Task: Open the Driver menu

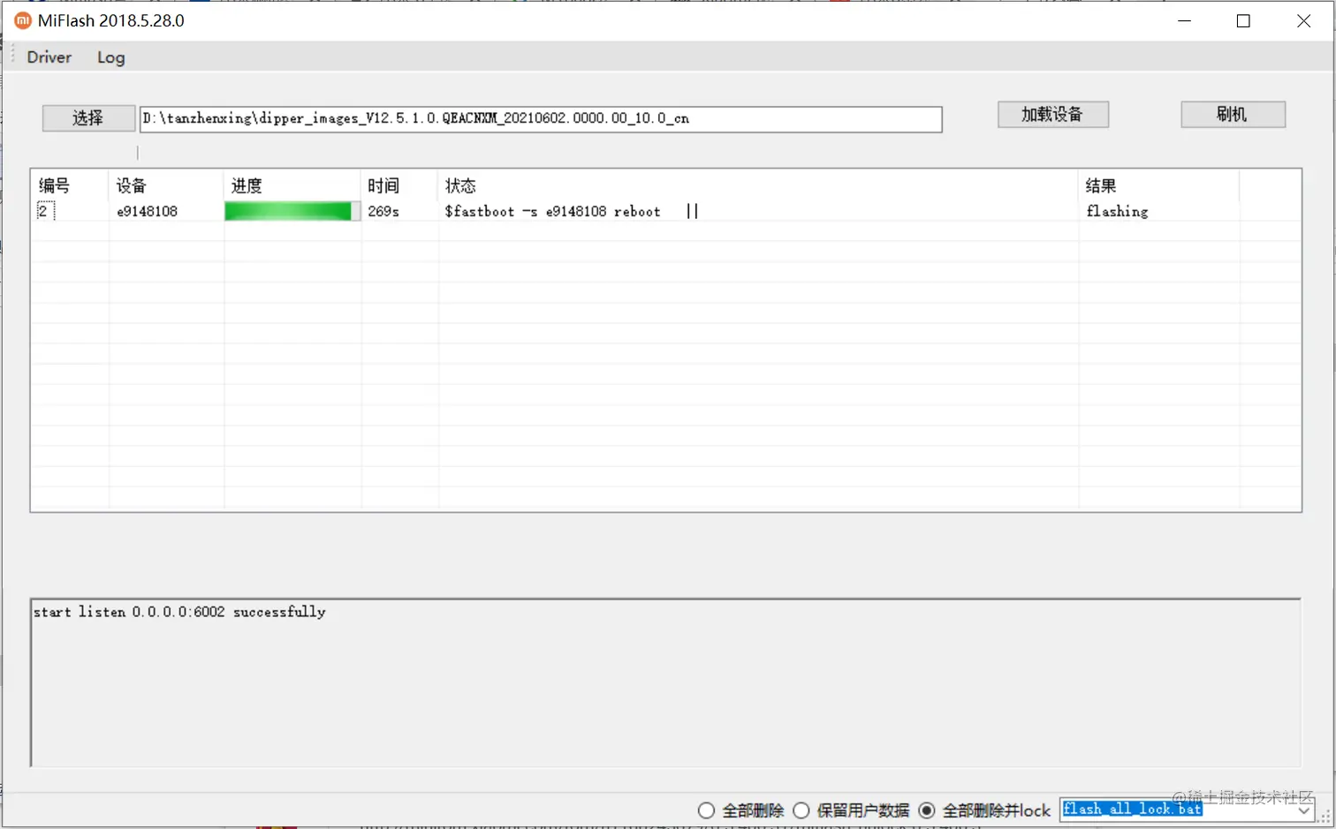Action: pyautogui.click(x=49, y=57)
